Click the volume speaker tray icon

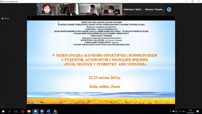[x=176, y=111]
